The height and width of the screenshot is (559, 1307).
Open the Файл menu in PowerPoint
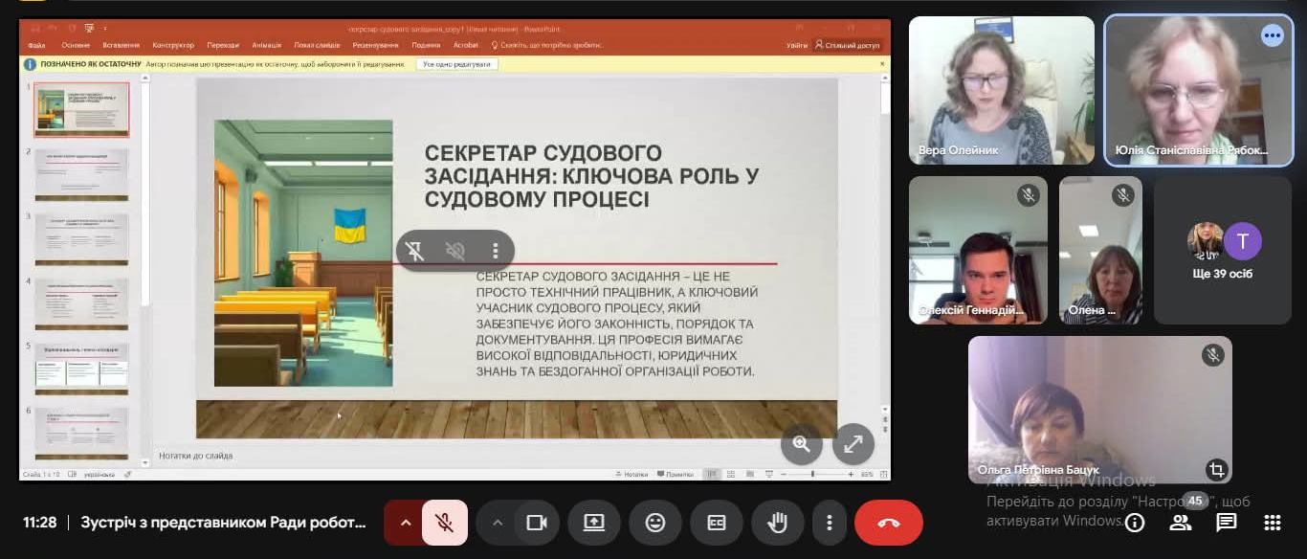[36, 45]
